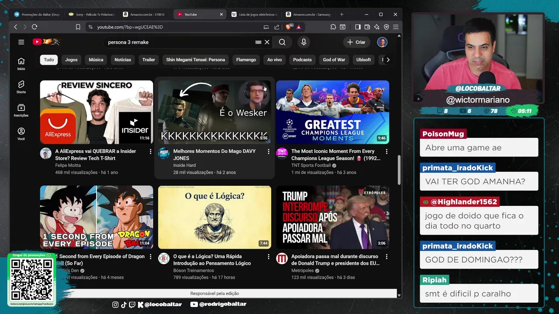Click the Criar button
Image resolution: width=559 pixels, height=314 pixels.
[x=356, y=42]
